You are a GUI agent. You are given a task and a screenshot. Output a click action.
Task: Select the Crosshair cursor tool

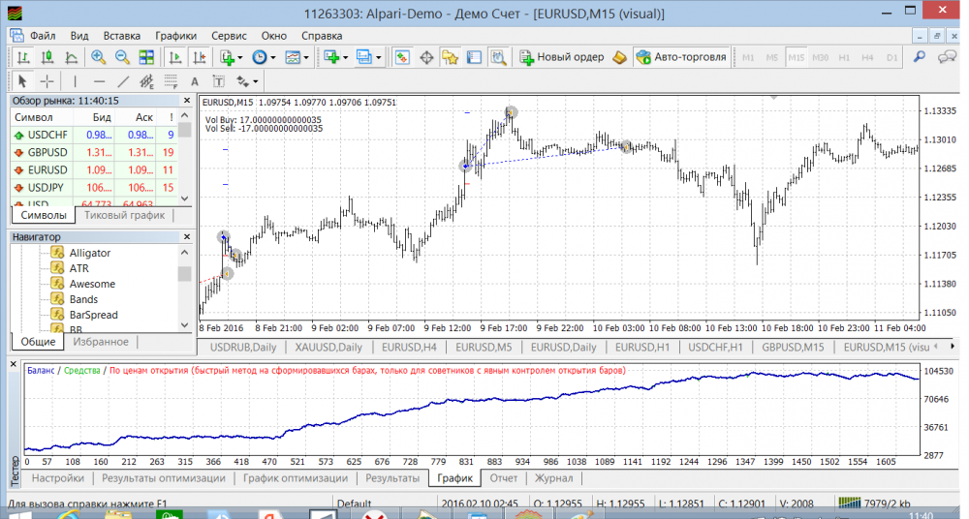pos(47,81)
